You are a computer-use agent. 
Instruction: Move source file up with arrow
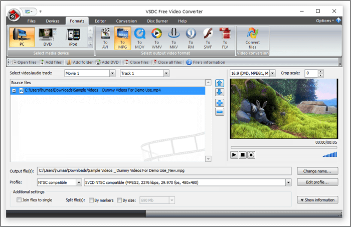[x=219, y=83]
